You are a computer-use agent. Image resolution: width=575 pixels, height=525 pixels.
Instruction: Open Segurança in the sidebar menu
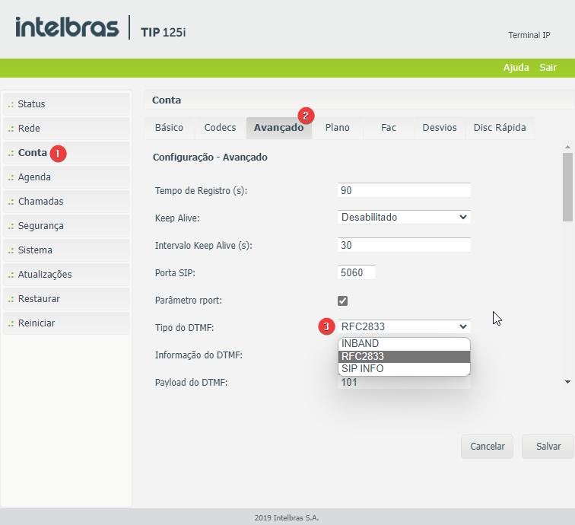(x=67, y=226)
